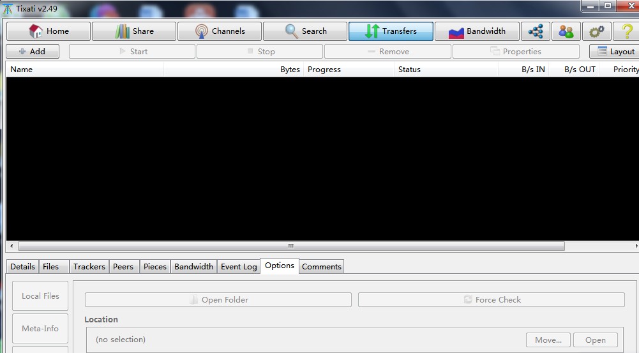This screenshot has height=353, width=639.
Task: Sort transfers by Status column
Action: pyautogui.click(x=446, y=70)
